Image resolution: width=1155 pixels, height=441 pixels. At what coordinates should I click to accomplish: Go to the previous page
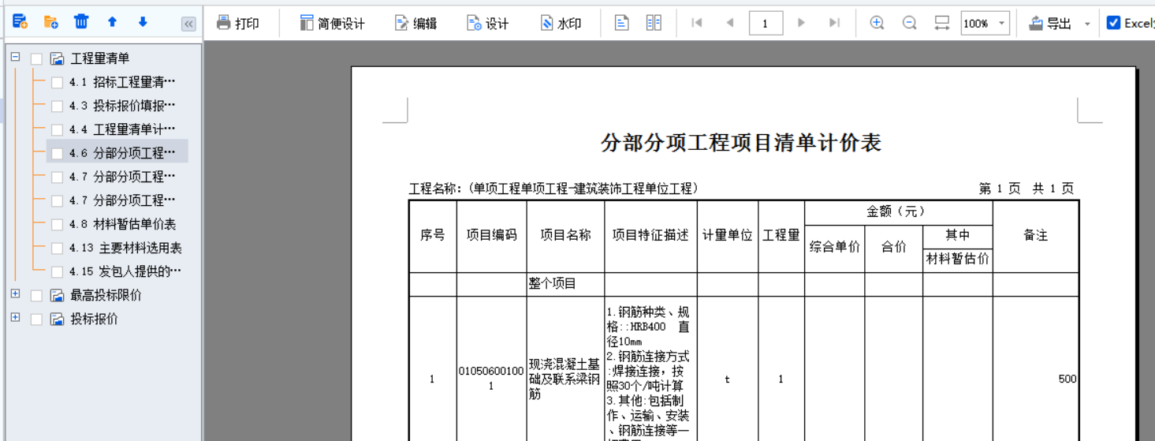[730, 23]
